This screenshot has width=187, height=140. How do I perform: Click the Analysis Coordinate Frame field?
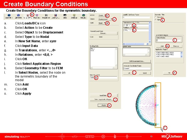point(137,68)
